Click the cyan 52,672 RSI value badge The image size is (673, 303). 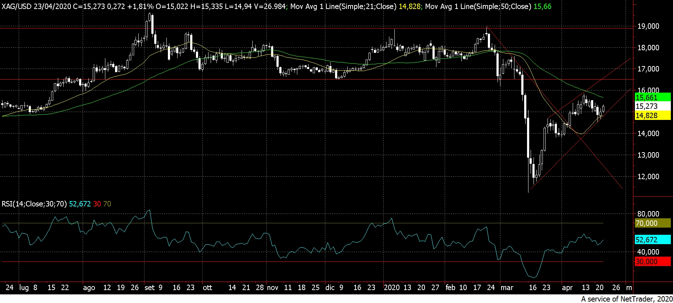point(653,240)
